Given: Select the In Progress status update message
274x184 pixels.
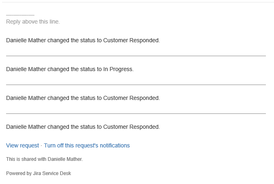Looking at the screenshot, I should pos(70,69).
